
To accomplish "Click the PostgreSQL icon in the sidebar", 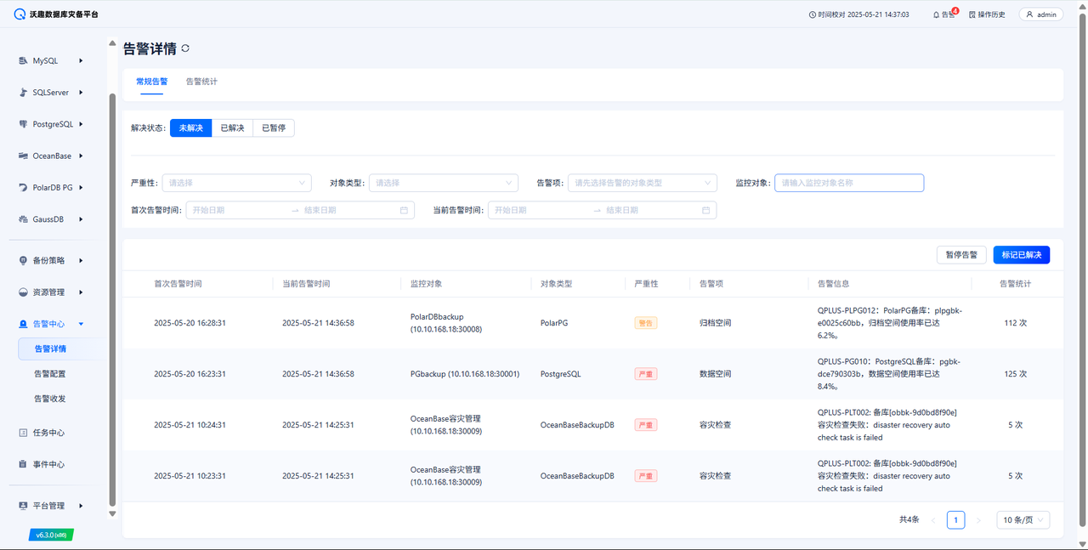I will tap(23, 124).
